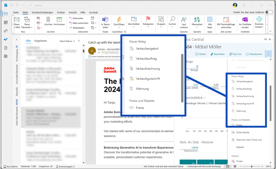Open the quick access toolbar customize arrow
This screenshot has height=169, width=276.
coord(22,5)
